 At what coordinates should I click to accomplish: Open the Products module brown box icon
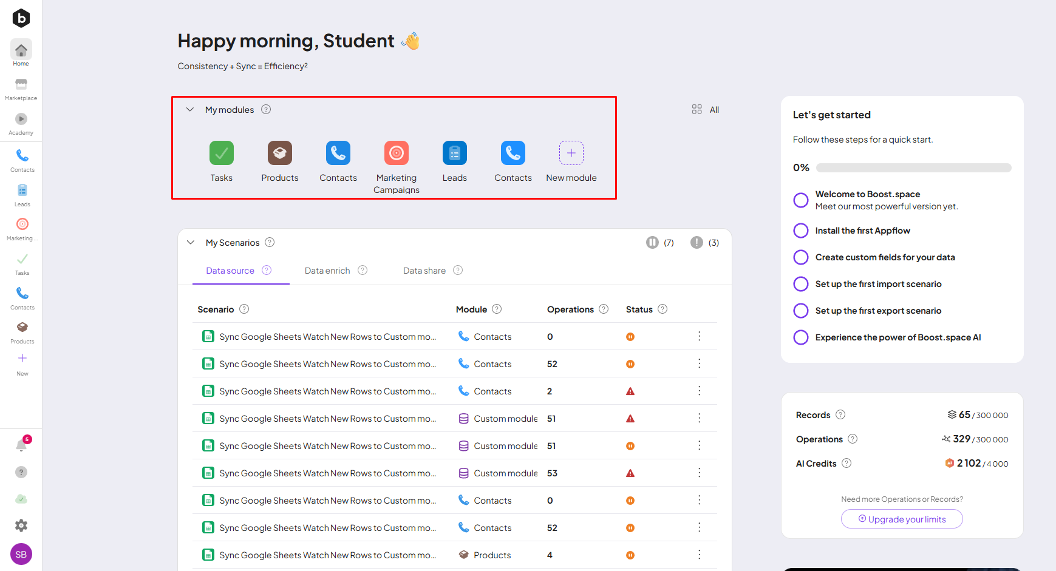[279, 153]
